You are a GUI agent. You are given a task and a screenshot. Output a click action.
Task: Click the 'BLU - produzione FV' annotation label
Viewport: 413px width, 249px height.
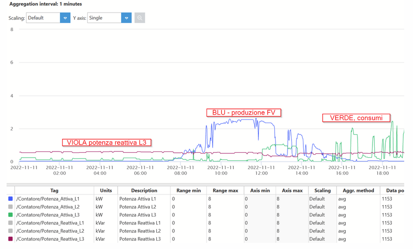coord(243,112)
